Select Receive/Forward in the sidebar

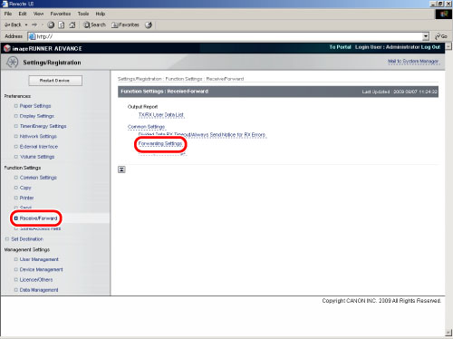point(38,218)
